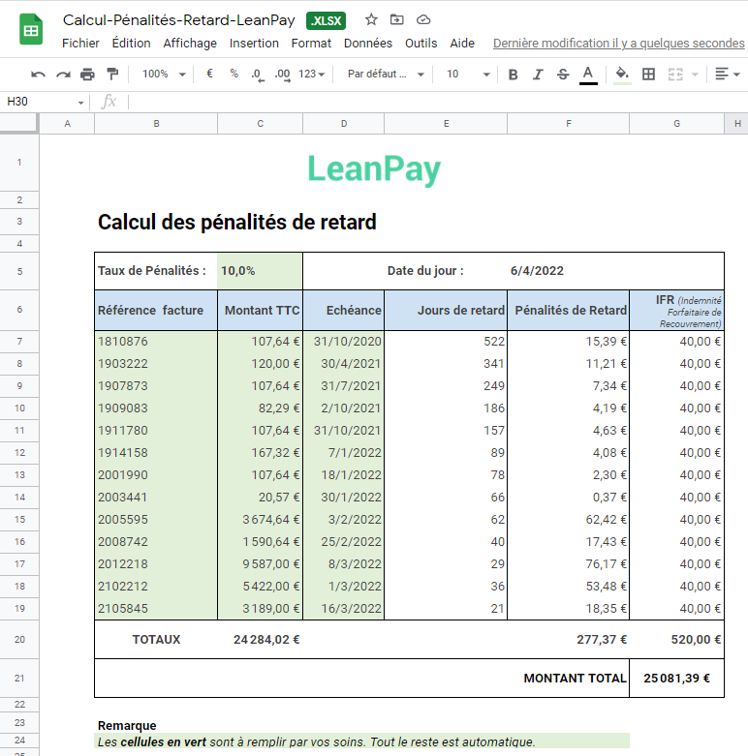Toggle bold formatting
The width and height of the screenshot is (748, 756).
513,75
